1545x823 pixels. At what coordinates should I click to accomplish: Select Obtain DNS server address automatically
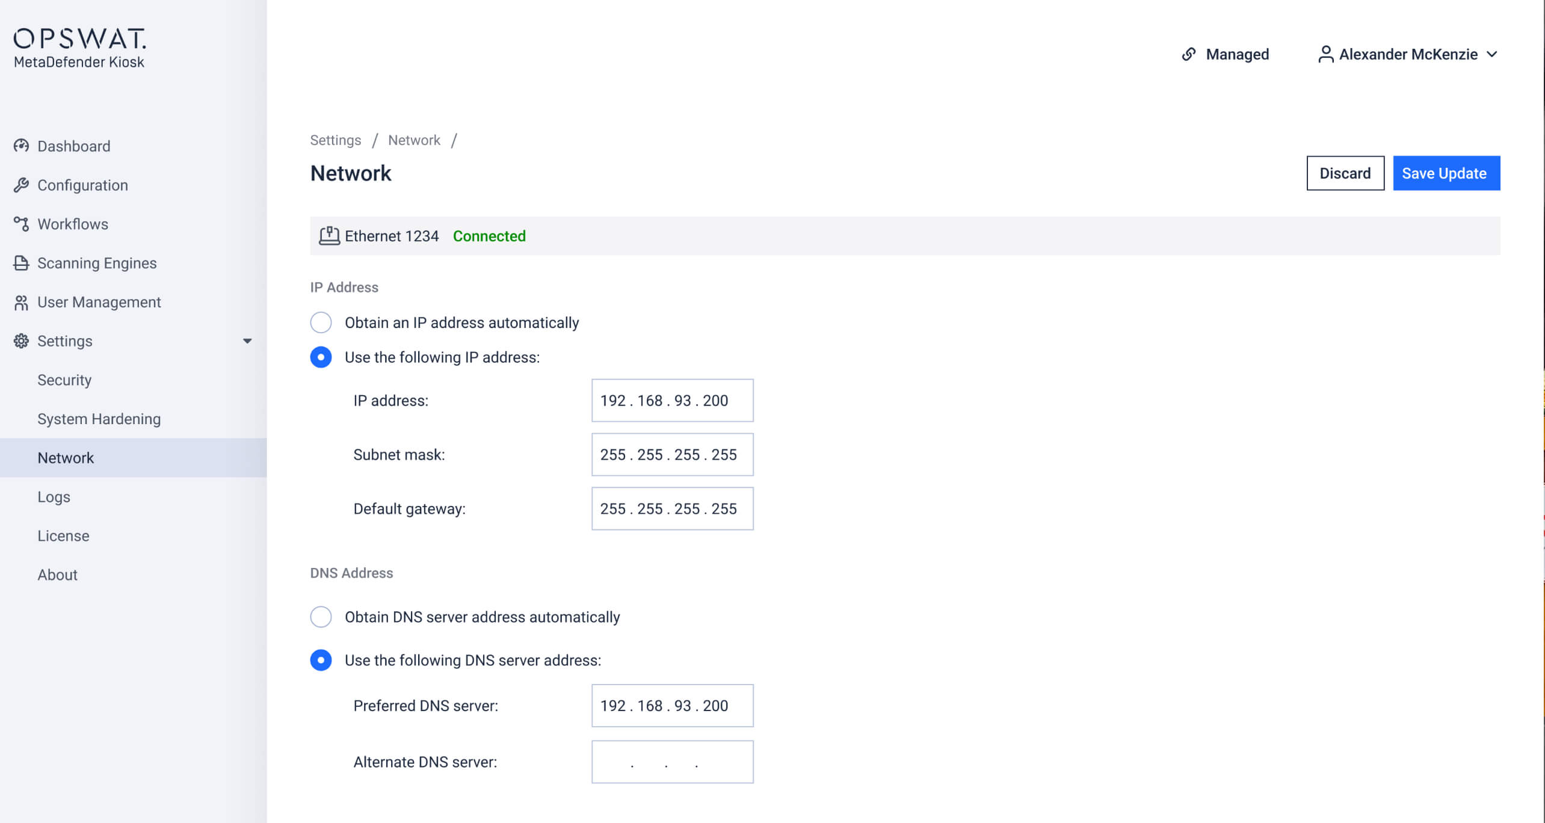click(321, 617)
